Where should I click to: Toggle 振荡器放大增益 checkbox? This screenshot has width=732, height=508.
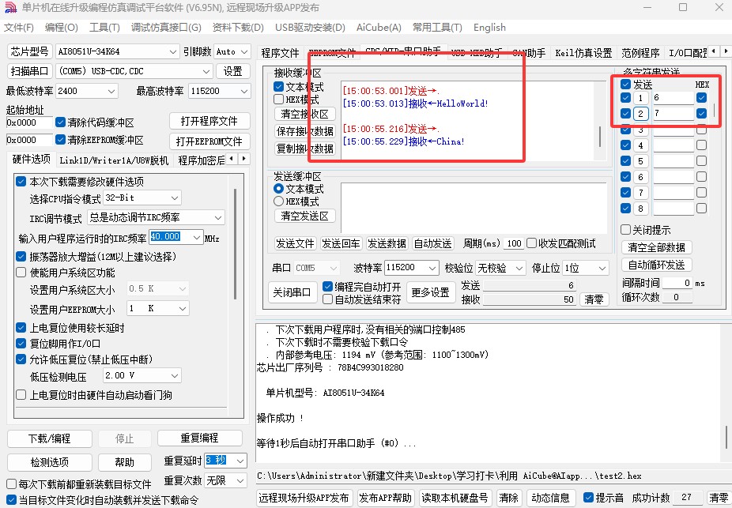[21, 256]
